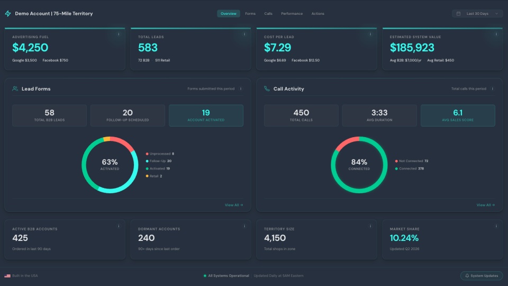Select the Account Activated stat tile

(x=206, y=115)
